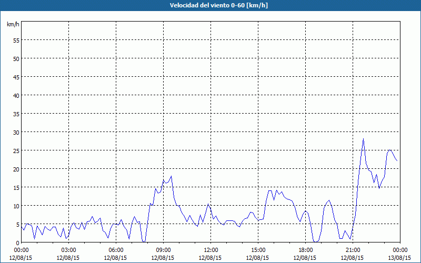Click the y-axis value 30
421x263 pixels.
point(16,132)
